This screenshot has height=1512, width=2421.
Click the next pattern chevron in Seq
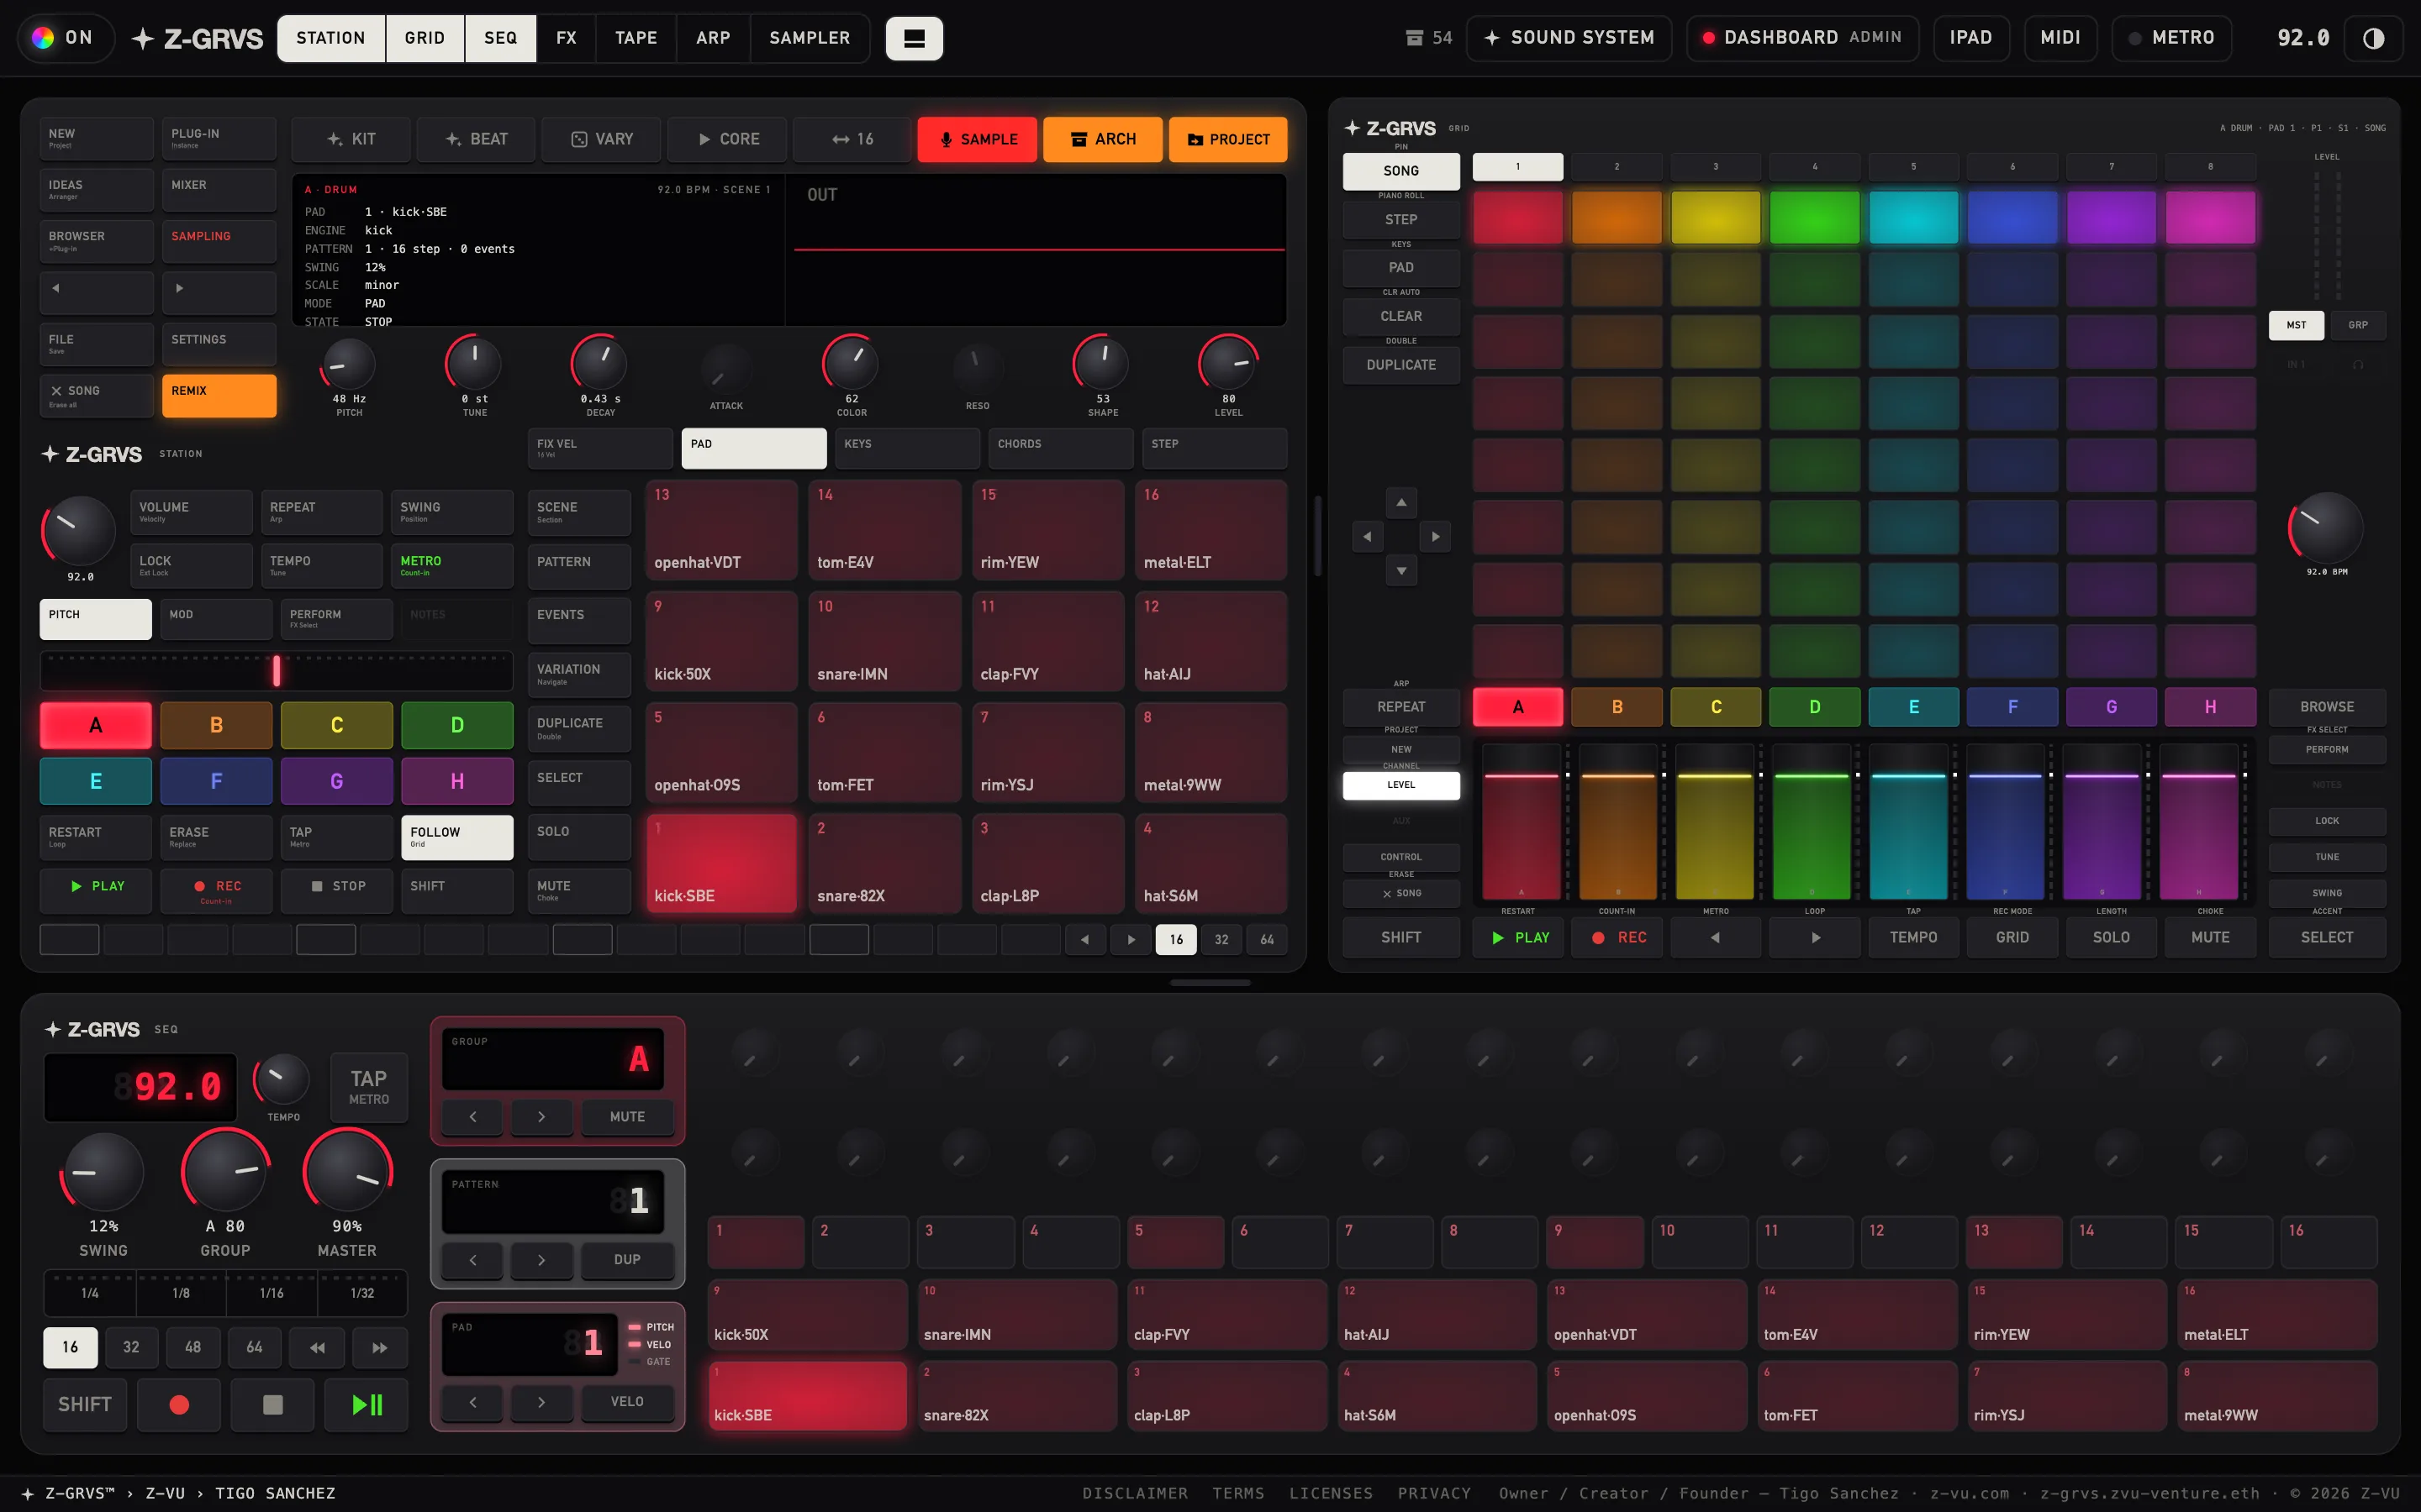541,1259
